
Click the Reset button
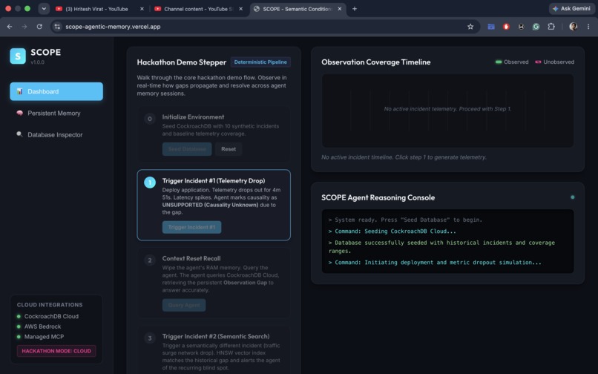click(x=229, y=149)
